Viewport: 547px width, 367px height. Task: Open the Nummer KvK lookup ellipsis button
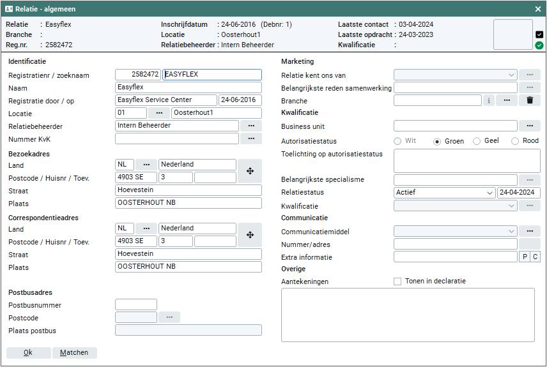(251, 139)
